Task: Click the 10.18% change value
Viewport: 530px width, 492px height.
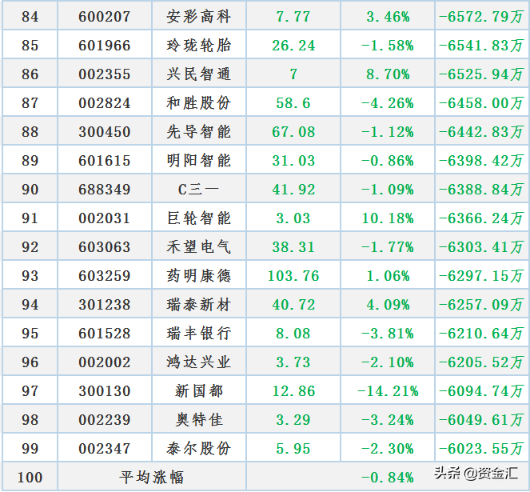Action: click(388, 218)
